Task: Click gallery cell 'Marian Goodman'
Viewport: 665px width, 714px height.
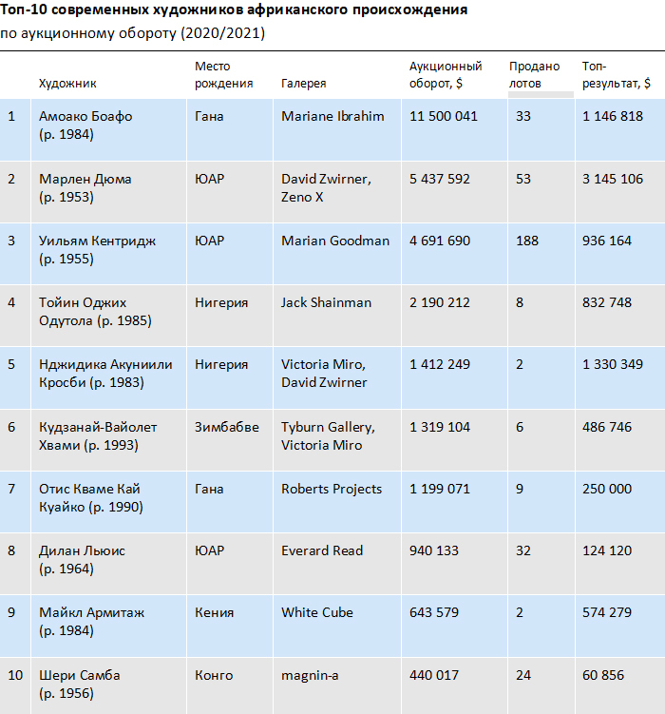Action: point(335,241)
